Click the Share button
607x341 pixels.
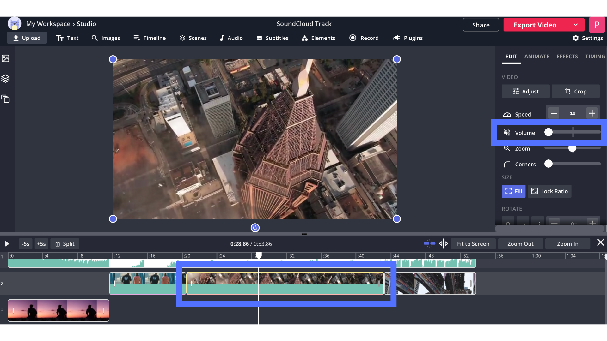481,25
